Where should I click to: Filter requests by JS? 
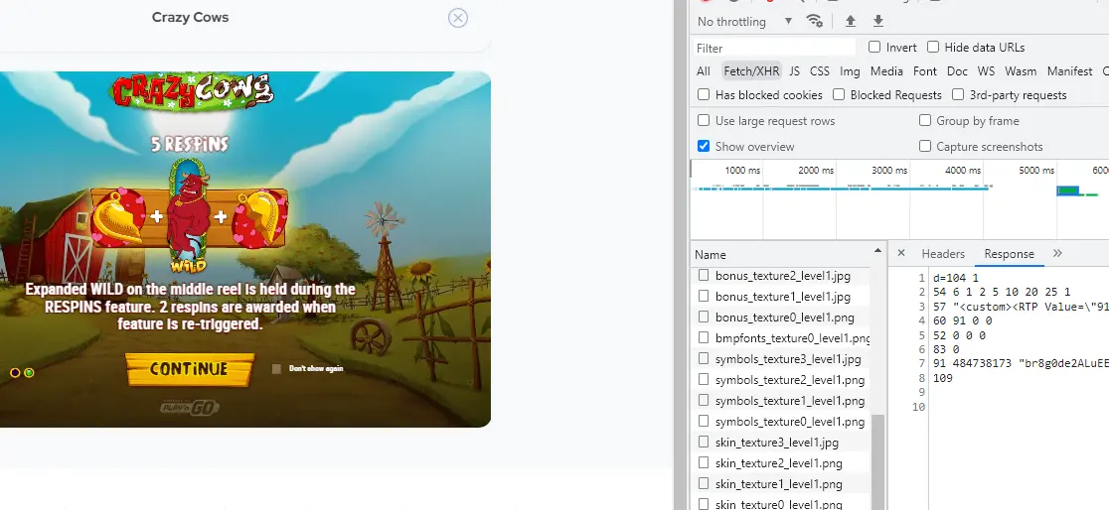click(x=794, y=71)
